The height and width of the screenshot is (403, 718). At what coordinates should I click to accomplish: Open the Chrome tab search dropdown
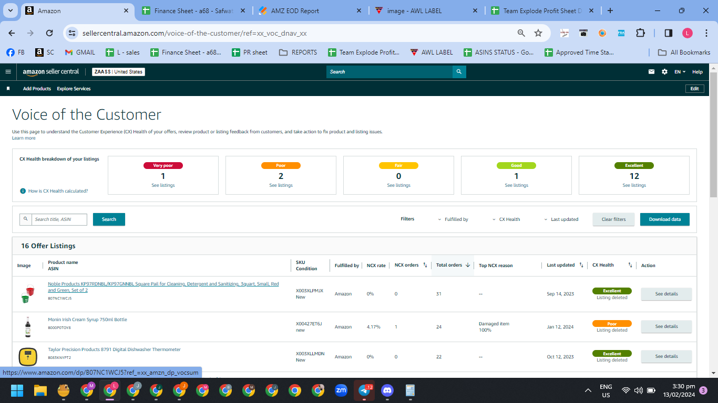point(11,10)
